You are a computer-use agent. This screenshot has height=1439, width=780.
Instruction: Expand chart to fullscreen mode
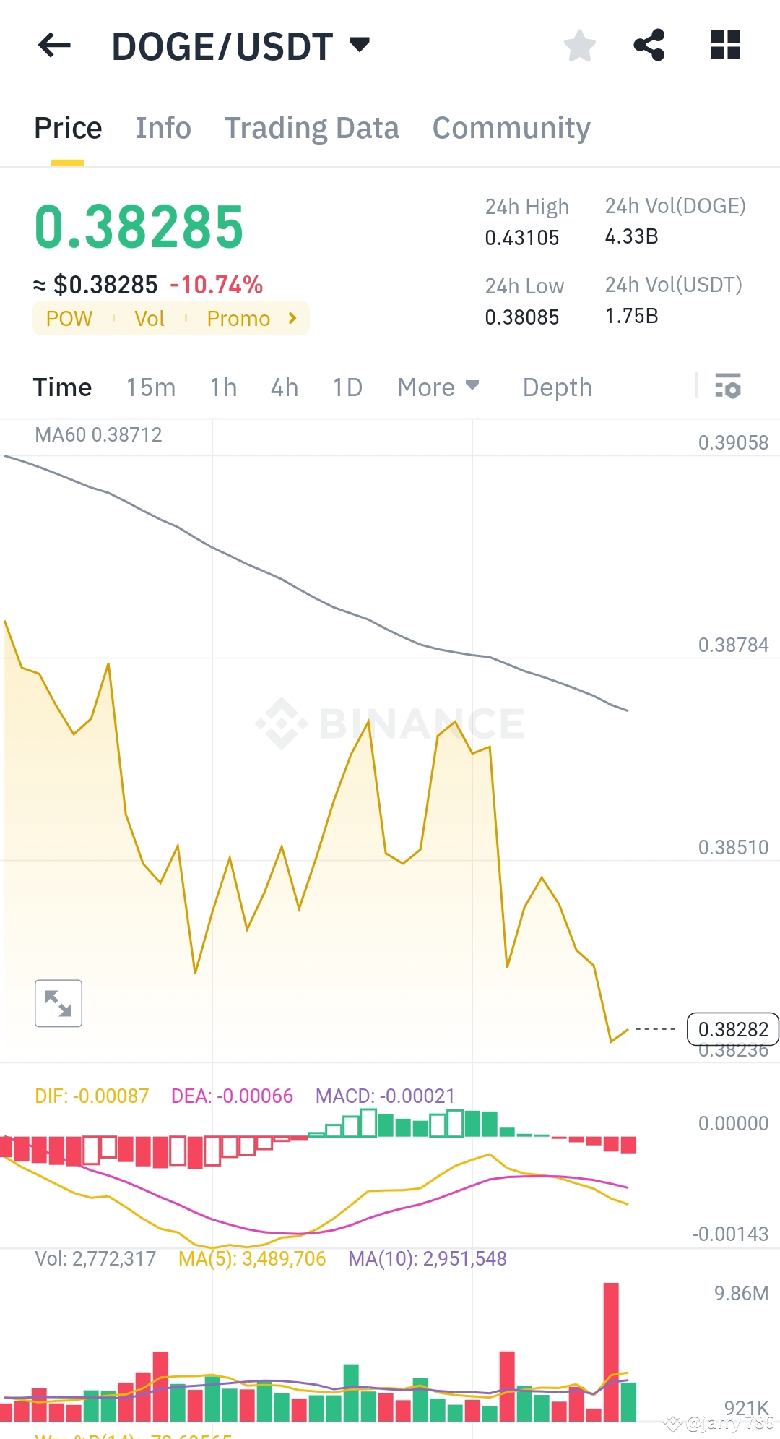click(58, 1002)
